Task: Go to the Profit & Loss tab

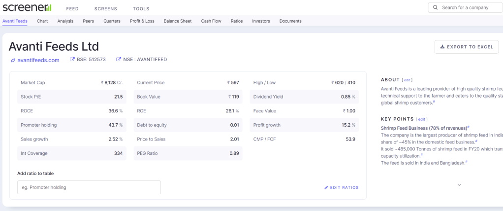Action: (x=142, y=21)
